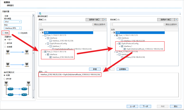Collapse the 全选 node in source tree

[40, 33]
